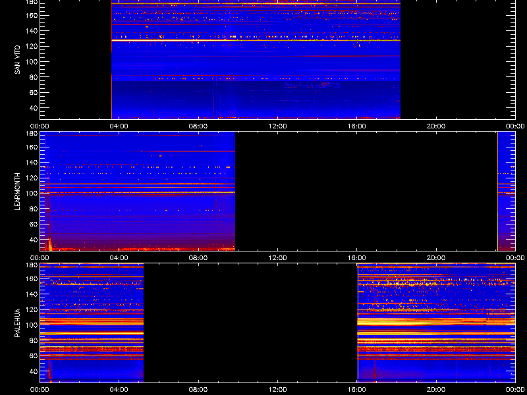Screen dimensions: 527x395
Task: Click the 40 frequency label on San Vito axis
Action: pyautogui.click(x=34, y=108)
